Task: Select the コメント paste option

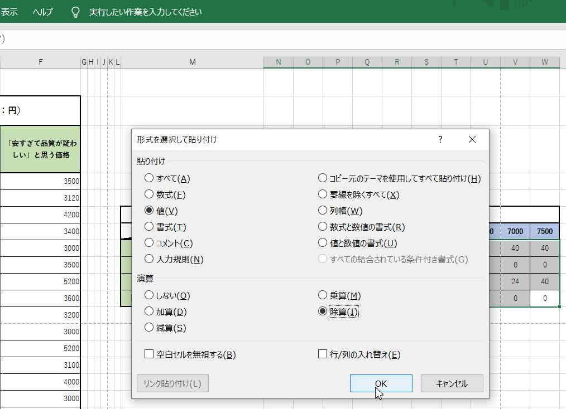Action: tap(148, 242)
